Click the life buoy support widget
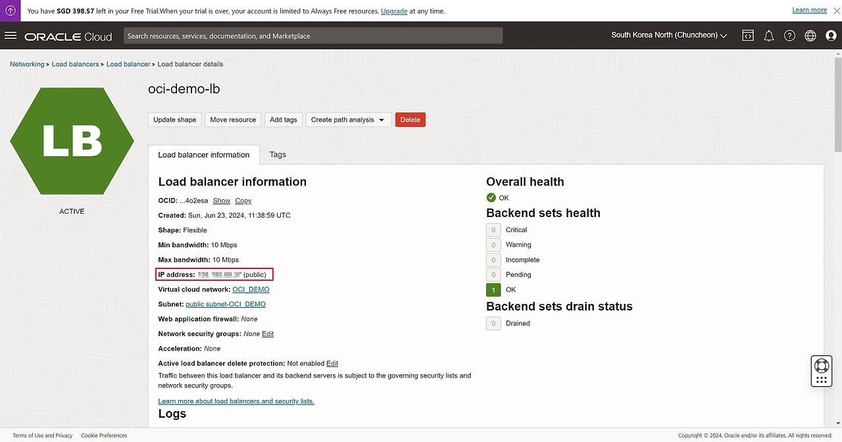The image size is (842, 442). [x=821, y=366]
